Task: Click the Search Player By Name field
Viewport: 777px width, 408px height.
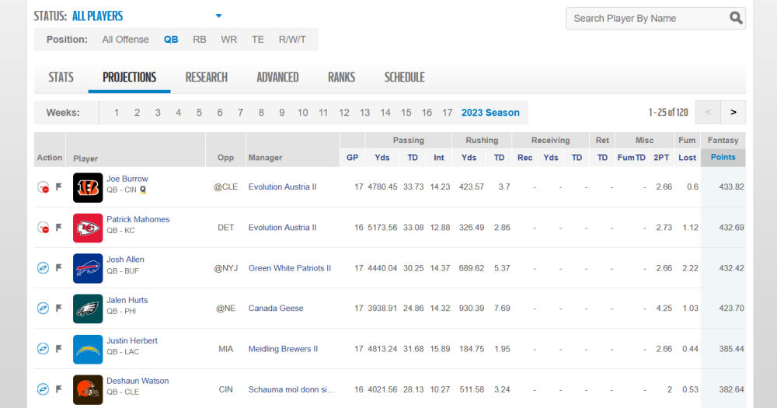Action: click(x=645, y=19)
